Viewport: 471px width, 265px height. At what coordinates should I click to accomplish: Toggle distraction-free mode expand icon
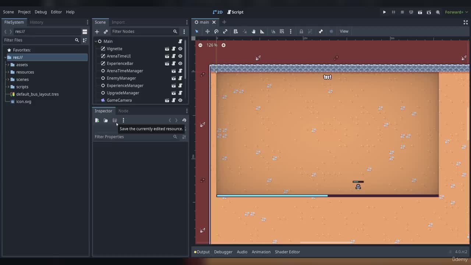(465, 22)
